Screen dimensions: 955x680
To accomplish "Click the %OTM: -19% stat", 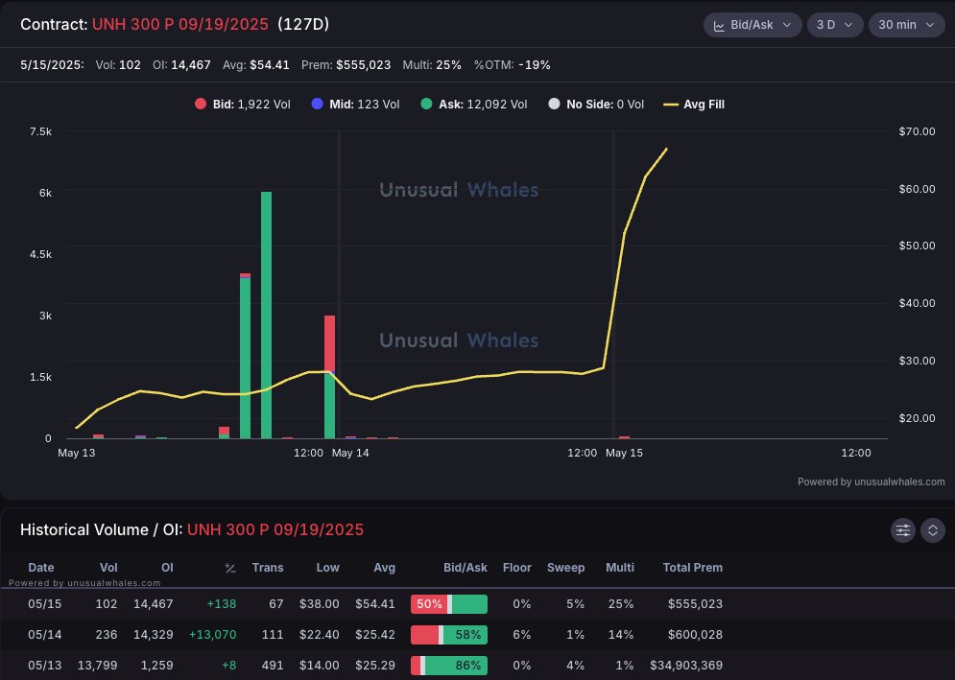I will (x=513, y=64).
